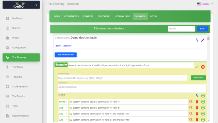Click the feature panel scrollbar thumb
This screenshot has height=123, width=218.
click(208, 39)
